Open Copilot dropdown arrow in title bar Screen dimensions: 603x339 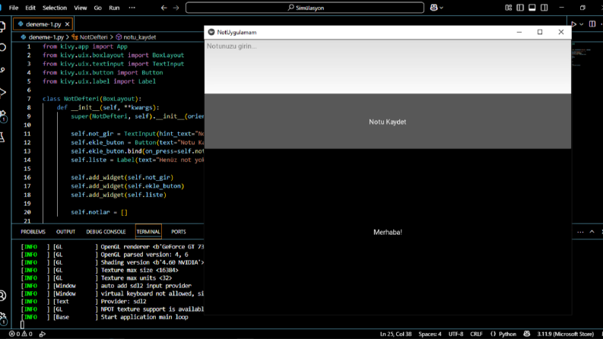(442, 8)
